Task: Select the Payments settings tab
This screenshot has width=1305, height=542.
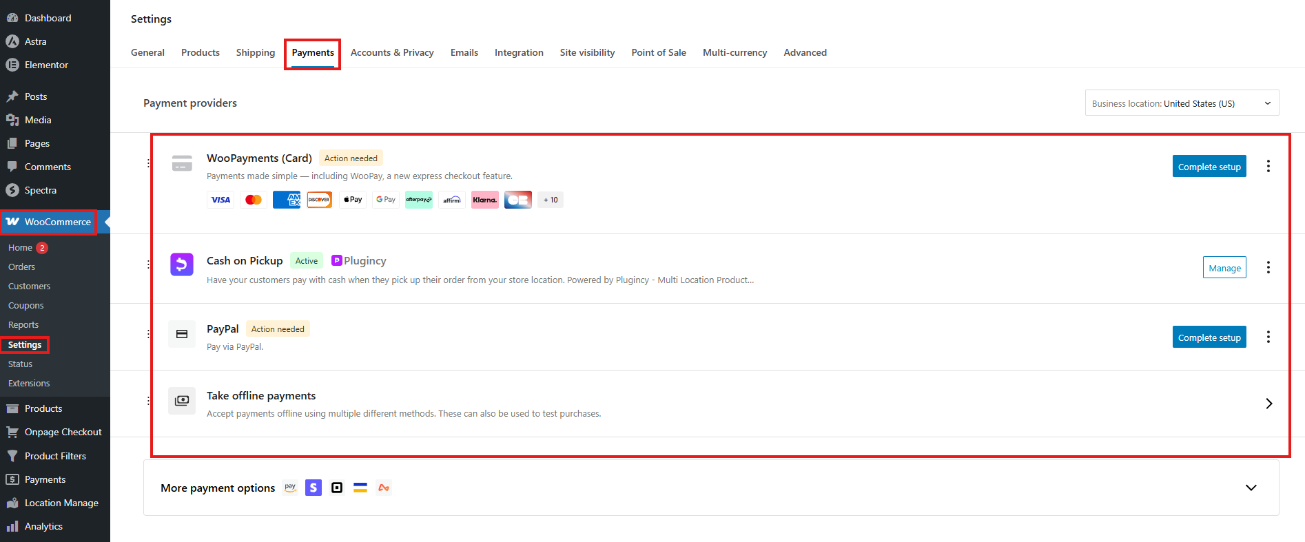Action: (x=313, y=52)
